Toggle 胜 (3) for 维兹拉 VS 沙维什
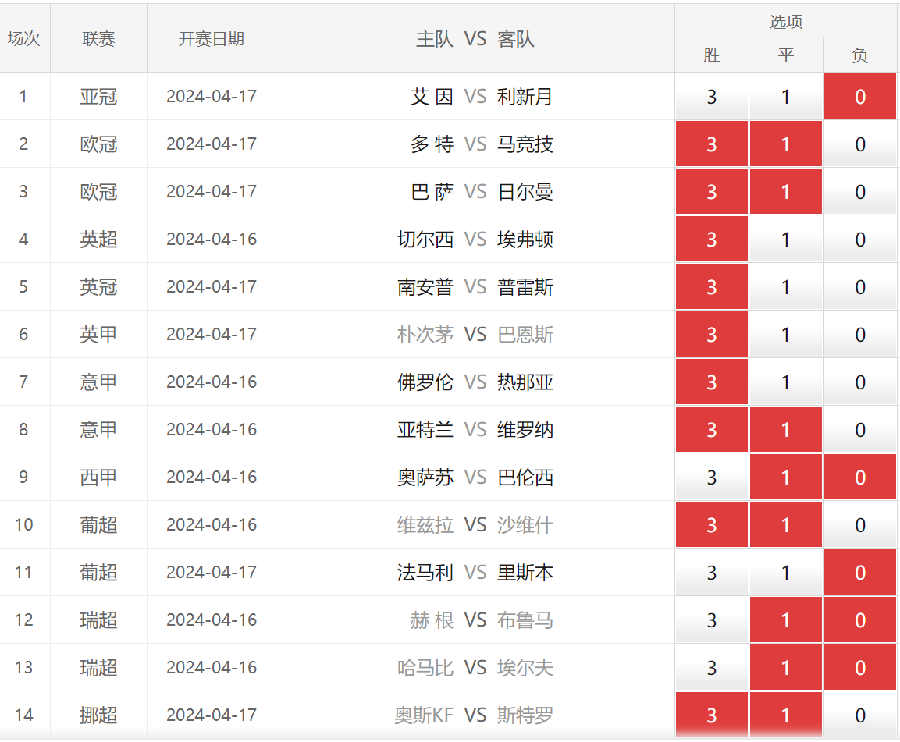Image resolution: width=900 pixels, height=742 pixels. [x=712, y=525]
